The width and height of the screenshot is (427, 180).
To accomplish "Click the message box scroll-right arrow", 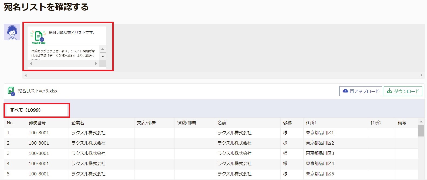I will [96, 64].
